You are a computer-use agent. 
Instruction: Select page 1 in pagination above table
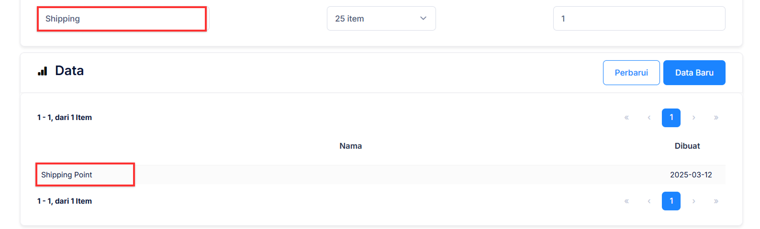pyautogui.click(x=671, y=118)
